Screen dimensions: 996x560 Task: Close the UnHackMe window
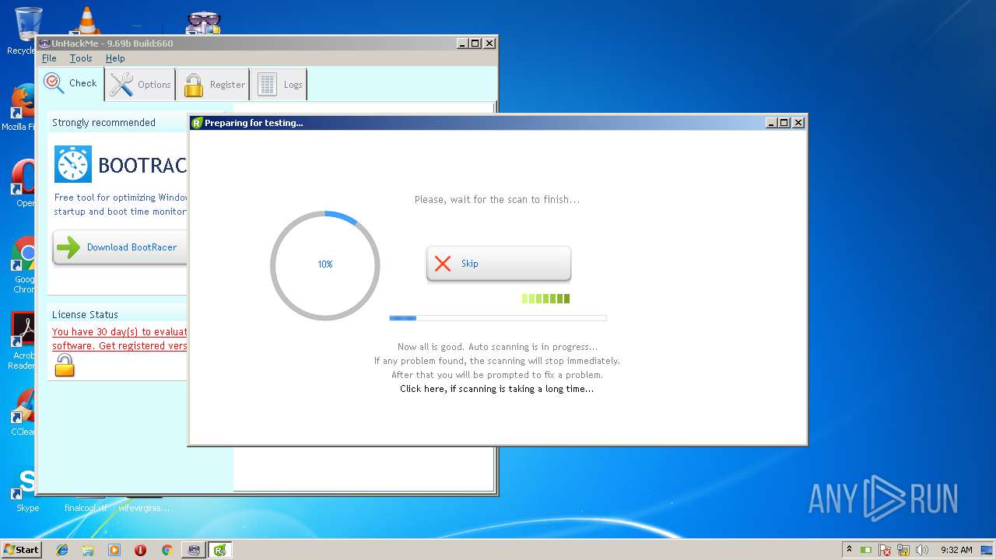click(x=489, y=44)
